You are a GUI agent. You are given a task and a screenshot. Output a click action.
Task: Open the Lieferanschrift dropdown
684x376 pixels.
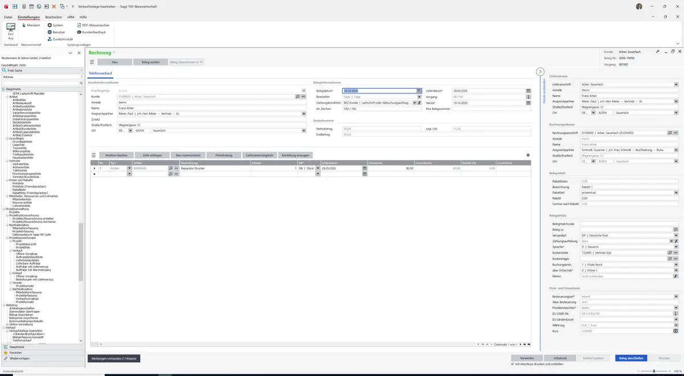coord(676,84)
